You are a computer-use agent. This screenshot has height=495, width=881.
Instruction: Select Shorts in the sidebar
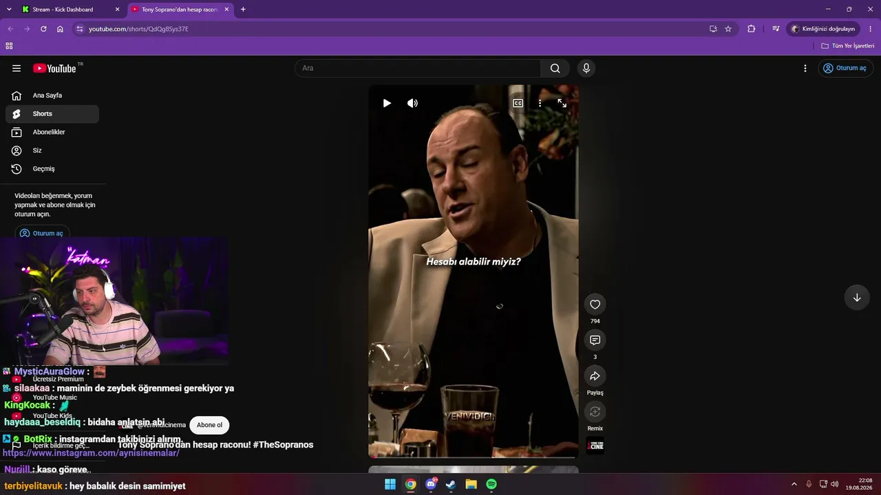tap(52, 114)
